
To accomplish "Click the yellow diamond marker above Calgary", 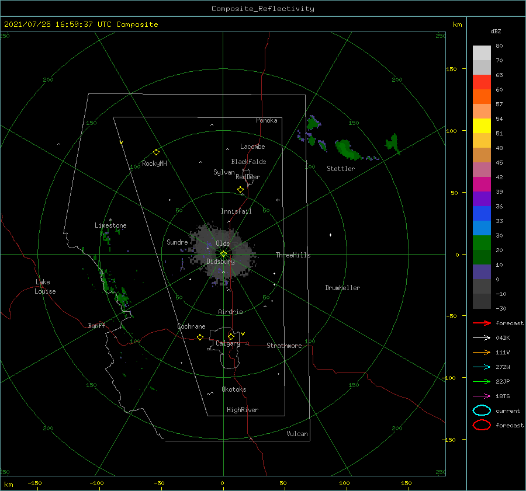I will click(231, 336).
